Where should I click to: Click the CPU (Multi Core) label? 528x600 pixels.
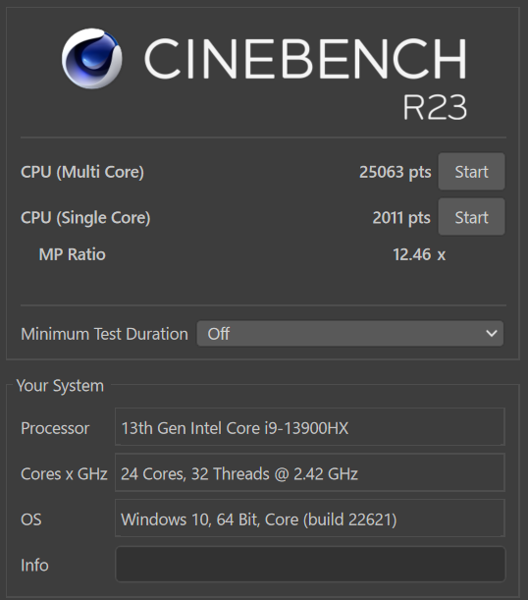(82, 172)
